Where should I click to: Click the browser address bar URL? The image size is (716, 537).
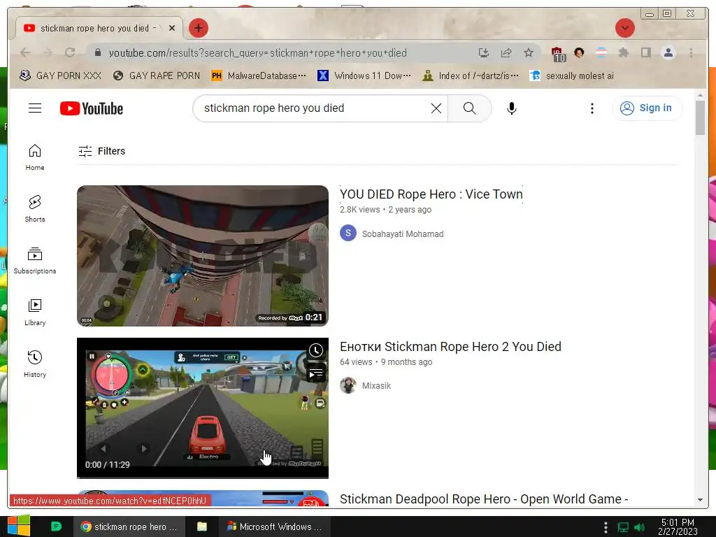(x=257, y=53)
